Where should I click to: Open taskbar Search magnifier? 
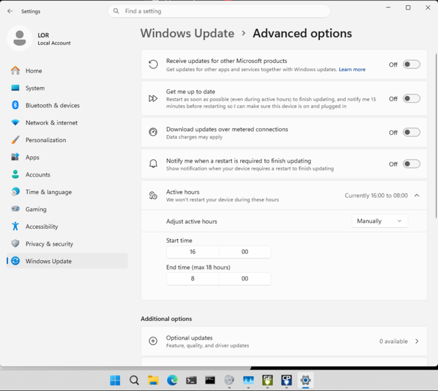pyautogui.click(x=134, y=380)
